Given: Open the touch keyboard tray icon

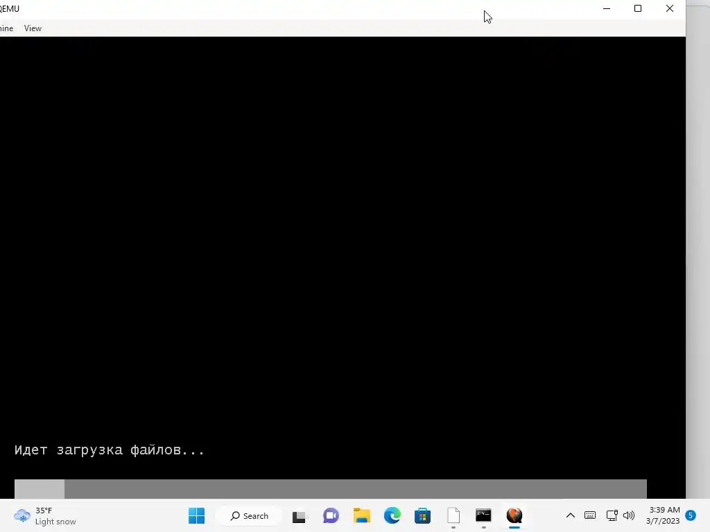Looking at the screenshot, I should (590, 515).
